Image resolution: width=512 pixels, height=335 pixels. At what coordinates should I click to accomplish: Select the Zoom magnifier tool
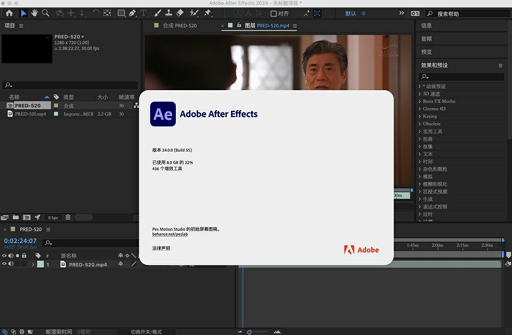click(x=46, y=13)
